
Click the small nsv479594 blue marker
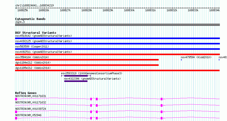(181, 60)
